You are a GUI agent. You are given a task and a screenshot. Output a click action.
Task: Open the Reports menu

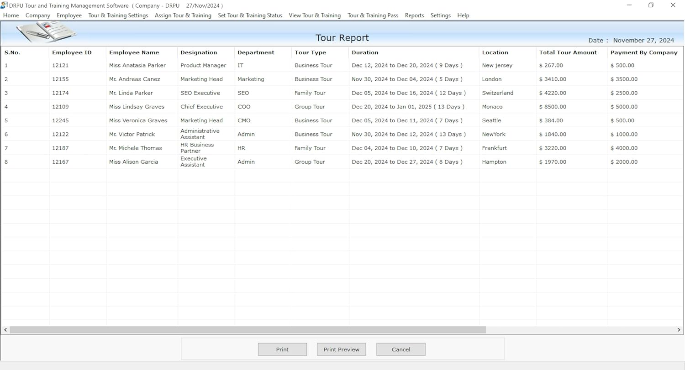coord(414,16)
